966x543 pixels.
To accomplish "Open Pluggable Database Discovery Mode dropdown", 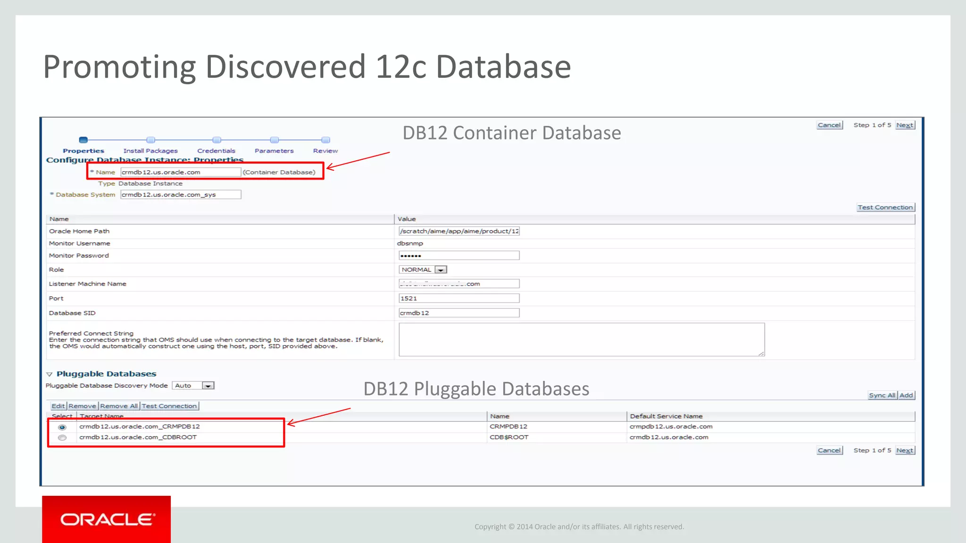I will pos(193,386).
